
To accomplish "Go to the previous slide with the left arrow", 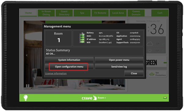I will [x=27, y=55].
